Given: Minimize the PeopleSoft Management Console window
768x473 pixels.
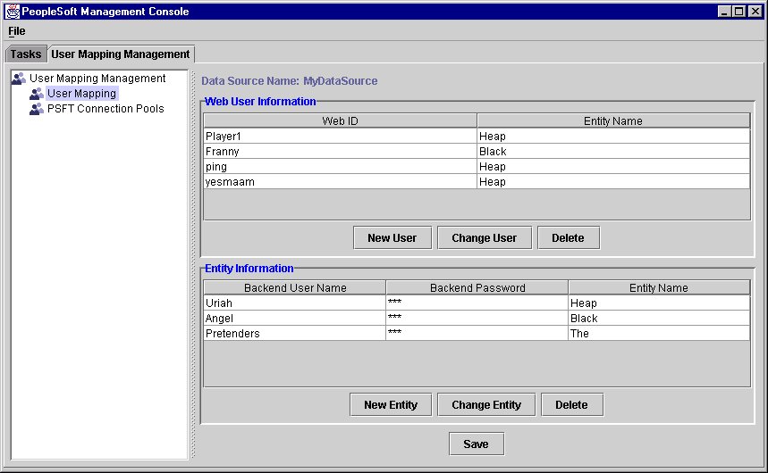Looking at the screenshot, I should click(724, 12).
